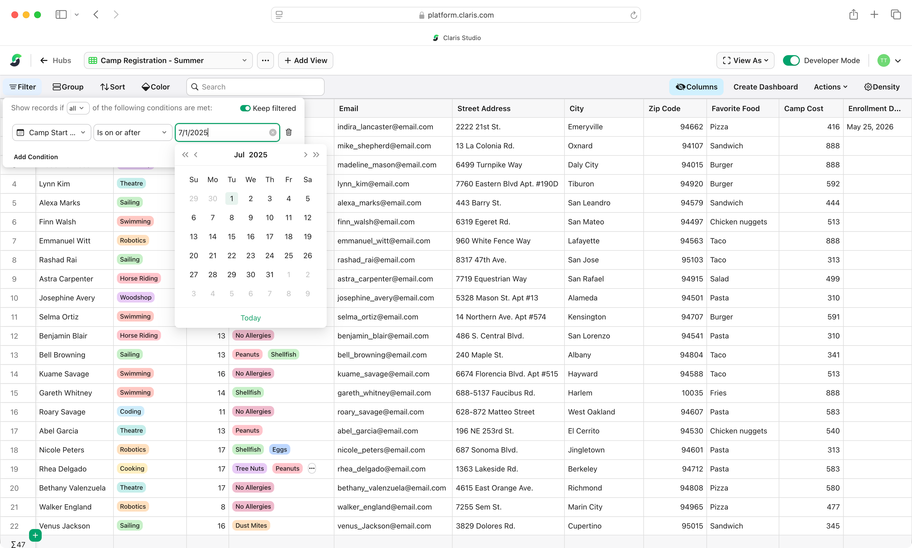This screenshot has height=548, width=912.
Task: Jump to Today in the calendar
Action: point(250,317)
